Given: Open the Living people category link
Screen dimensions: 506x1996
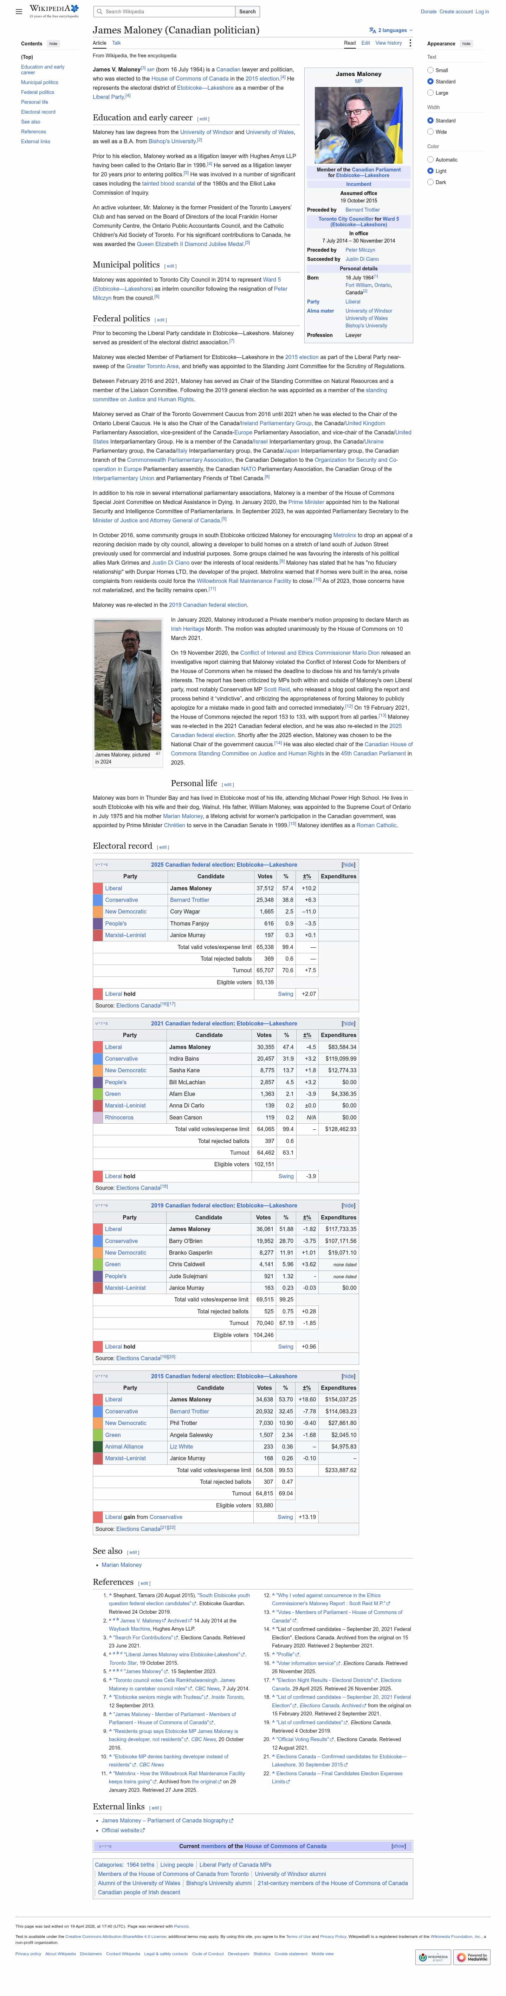Looking at the screenshot, I should point(176,1865).
